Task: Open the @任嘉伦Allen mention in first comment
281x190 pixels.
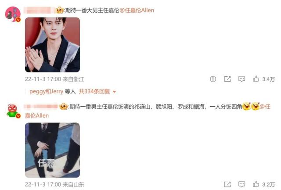Action: 137,11
